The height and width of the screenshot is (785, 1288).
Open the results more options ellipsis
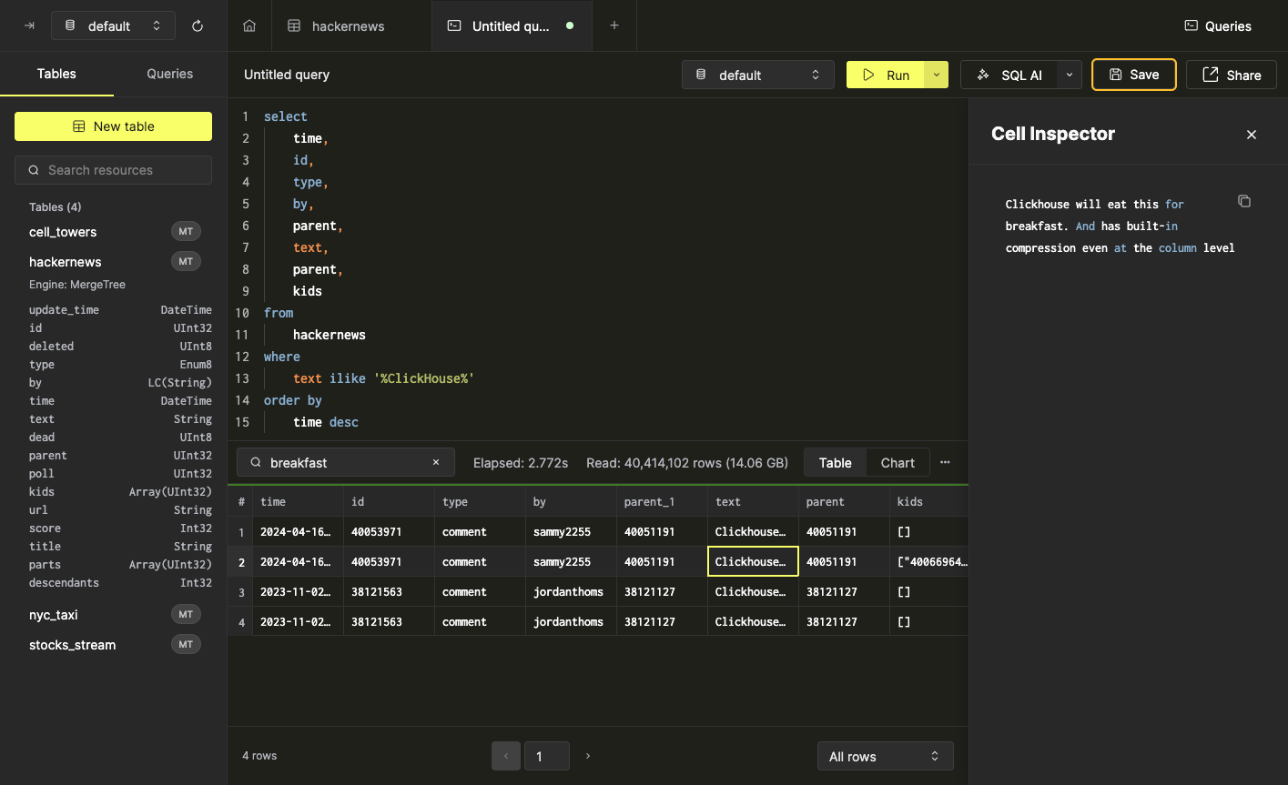tap(945, 463)
